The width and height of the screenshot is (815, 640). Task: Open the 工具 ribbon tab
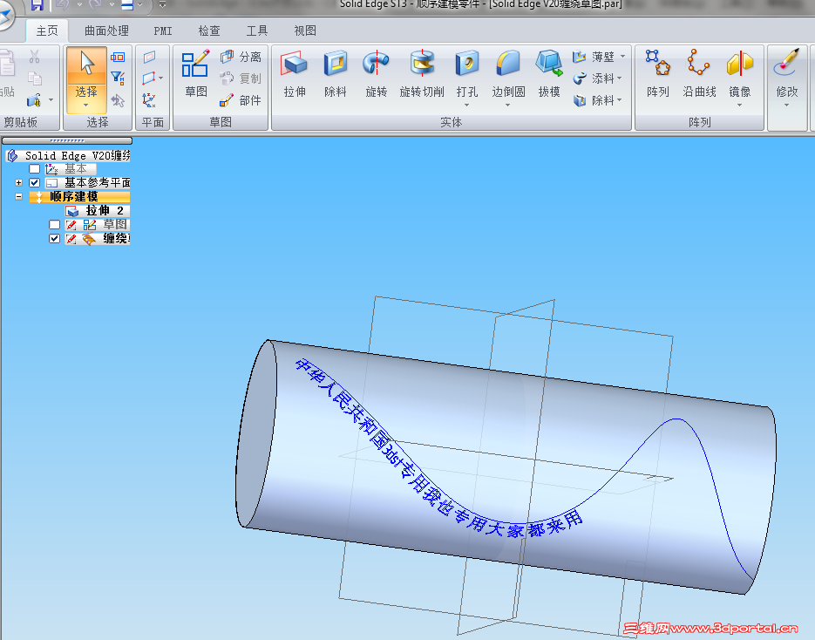click(256, 31)
